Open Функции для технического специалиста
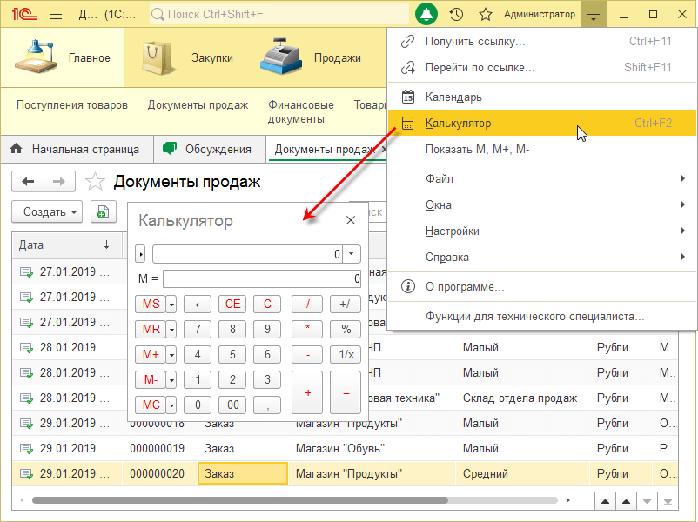Screen dimensions: 698x522 pos(542,317)
